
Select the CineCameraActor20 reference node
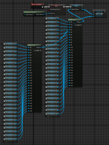coord(52,92)
